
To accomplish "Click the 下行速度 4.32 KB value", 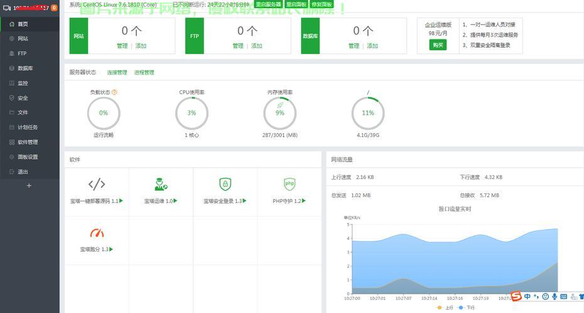I will [494, 177].
